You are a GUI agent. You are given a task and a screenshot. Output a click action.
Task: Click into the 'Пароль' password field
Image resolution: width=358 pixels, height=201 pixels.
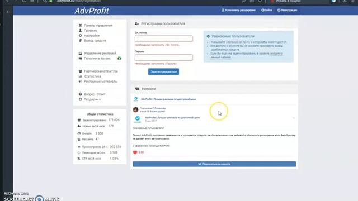[163, 58]
